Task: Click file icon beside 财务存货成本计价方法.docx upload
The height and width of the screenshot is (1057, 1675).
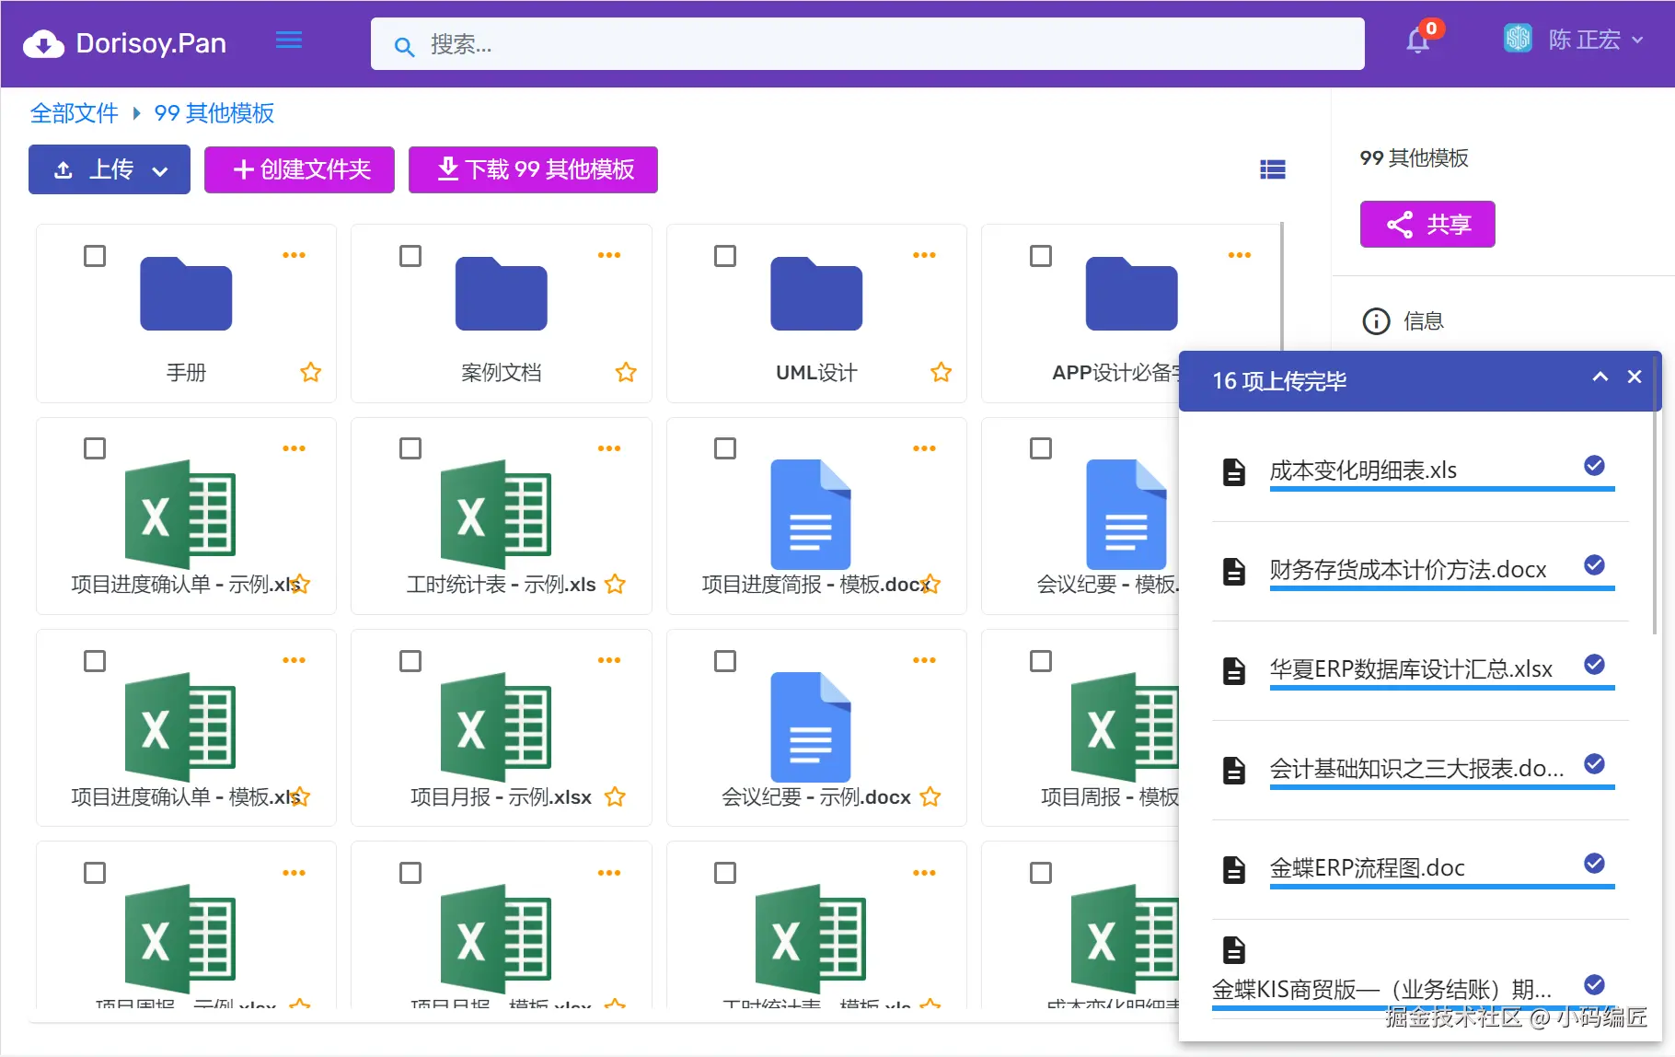Action: 1234,571
